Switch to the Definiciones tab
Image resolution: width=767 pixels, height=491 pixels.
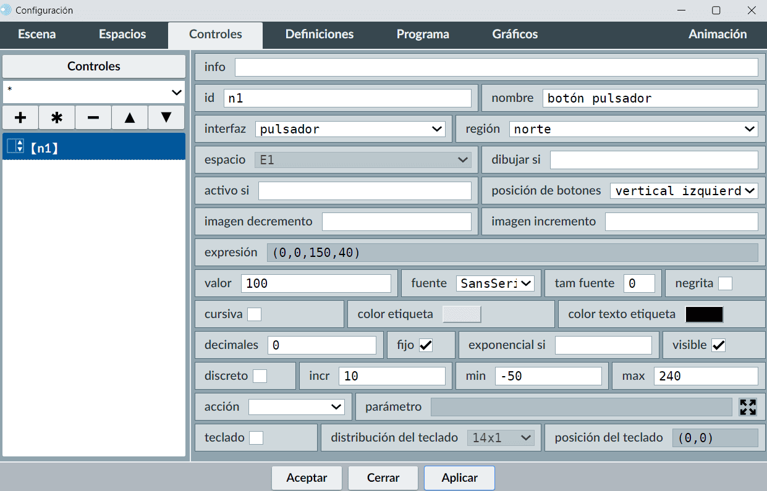320,35
